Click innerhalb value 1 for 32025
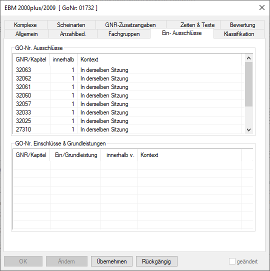Viewport: 270px width, 271px height. [x=73, y=121]
